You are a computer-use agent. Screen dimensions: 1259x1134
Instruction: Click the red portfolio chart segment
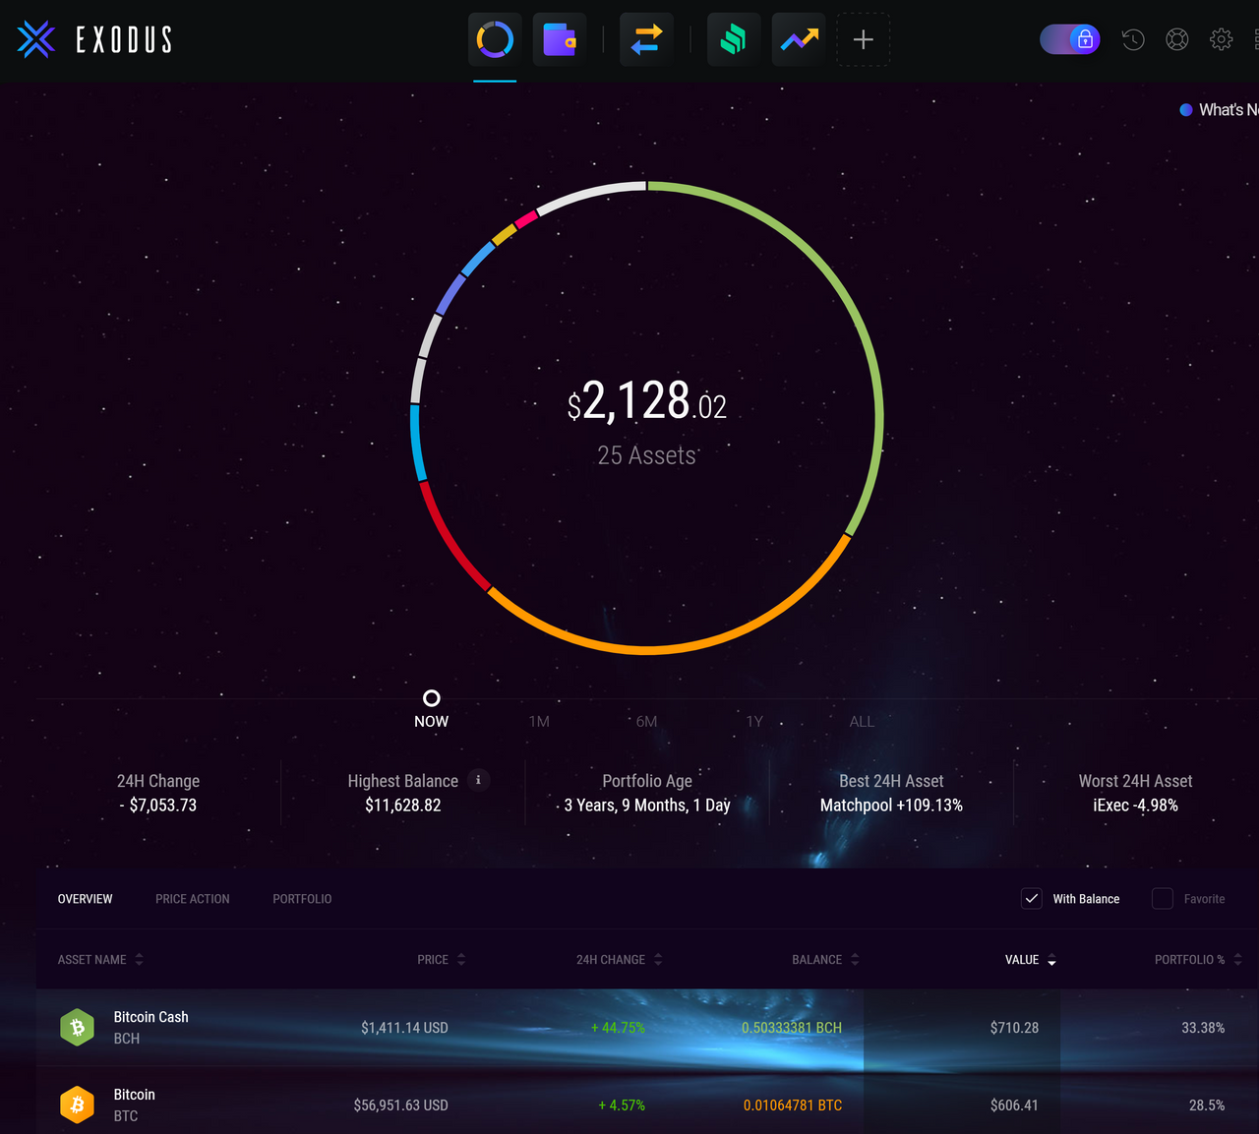[x=449, y=538]
